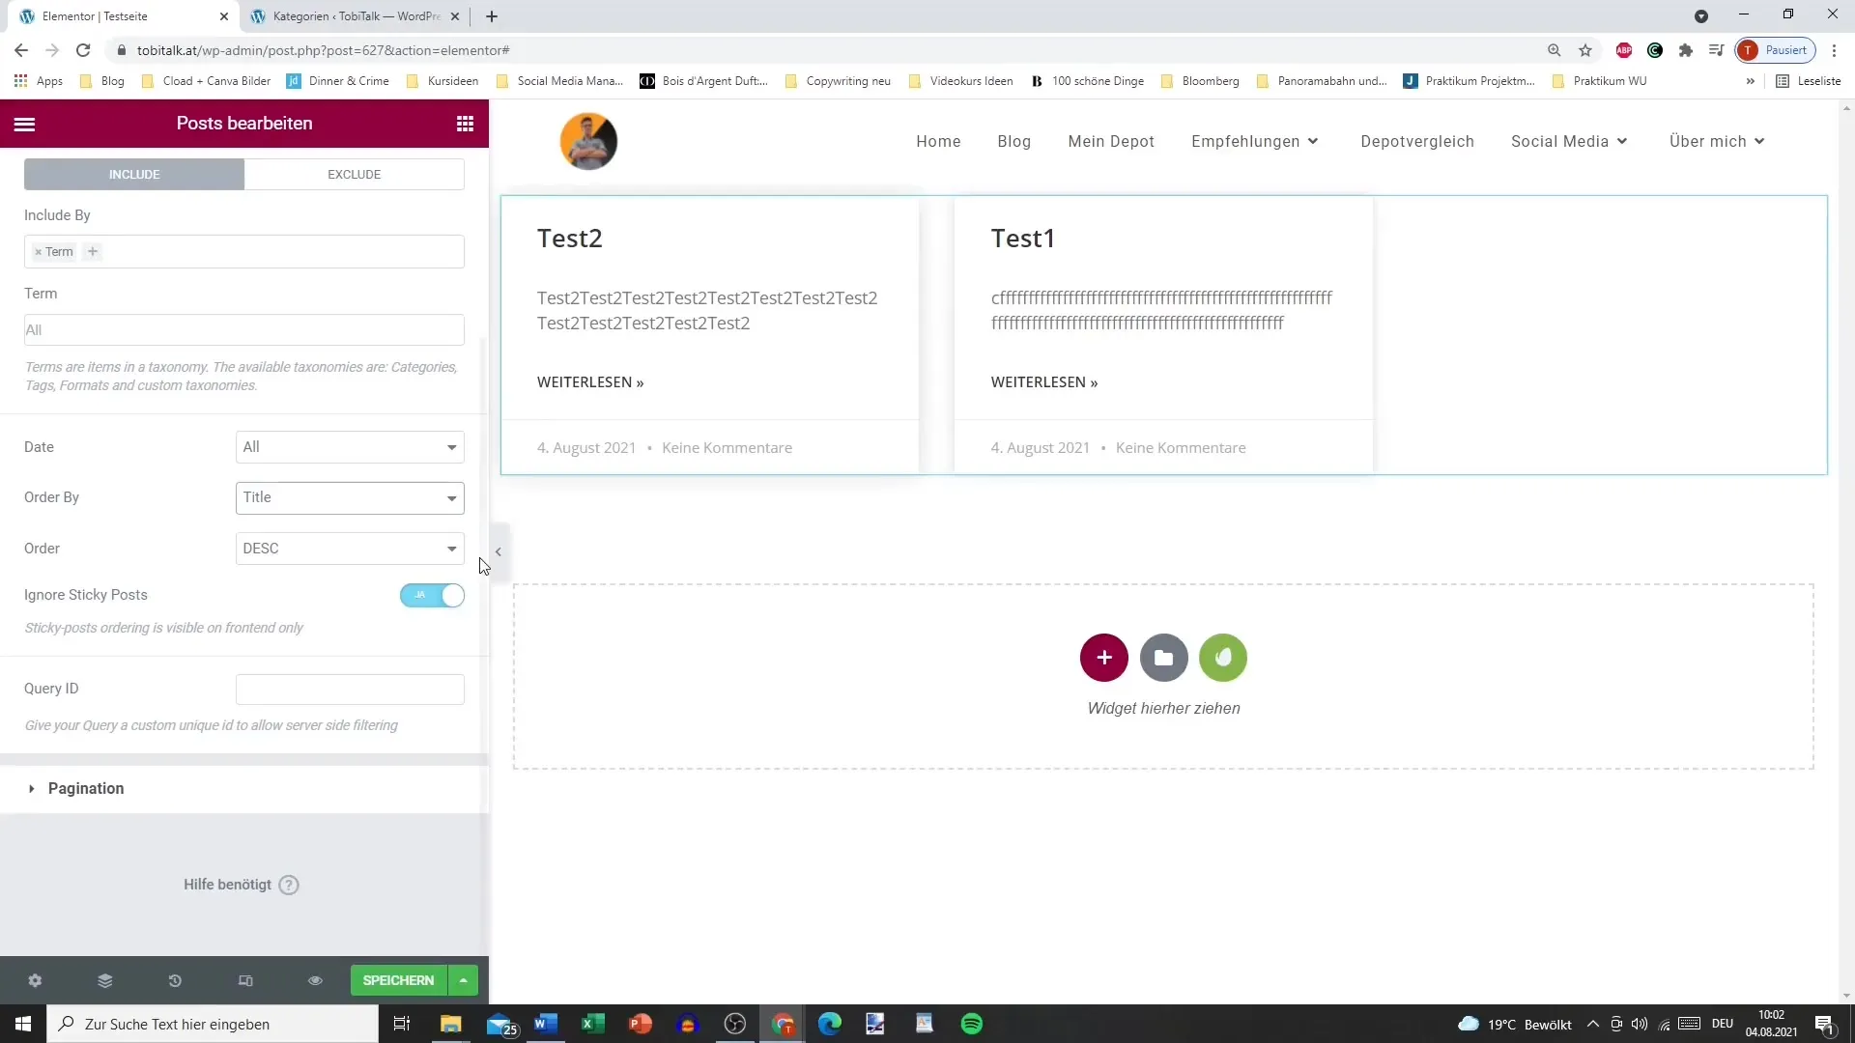Open the browser zoom magnifier icon
1855x1043 pixels.
point(1555,50)
